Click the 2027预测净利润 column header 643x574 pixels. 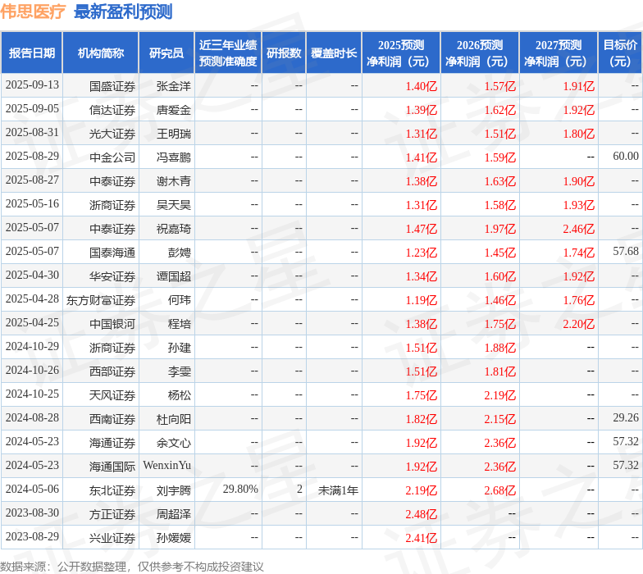coord(559,52)
